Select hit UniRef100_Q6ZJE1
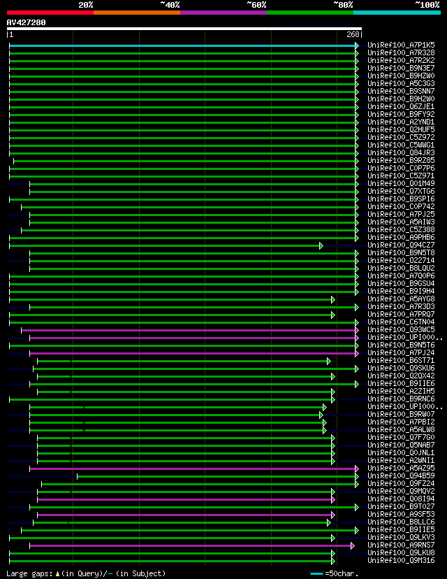 point(401,107)
